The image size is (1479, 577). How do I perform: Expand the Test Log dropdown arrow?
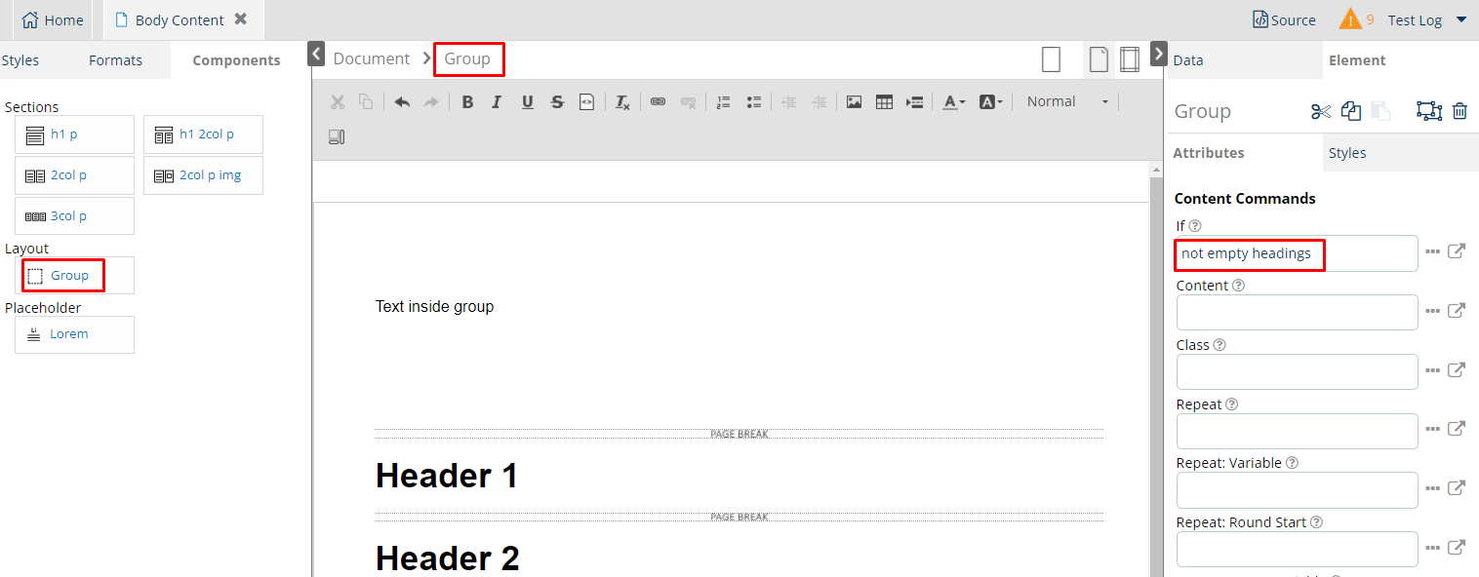coord(1460,19)
